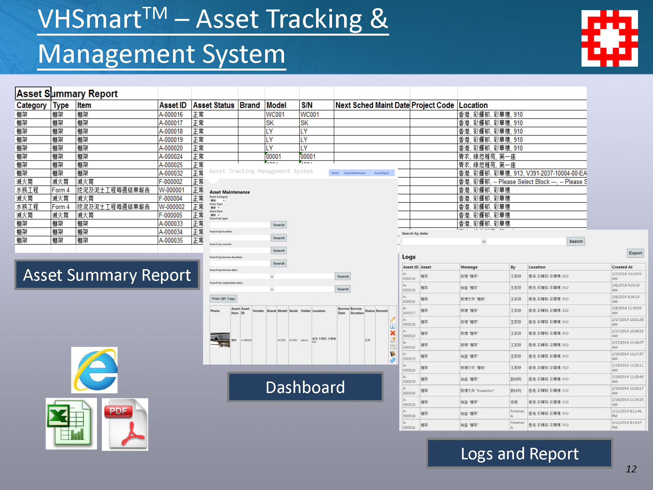Click the Asset Summary Report label box

coord(107,275)
